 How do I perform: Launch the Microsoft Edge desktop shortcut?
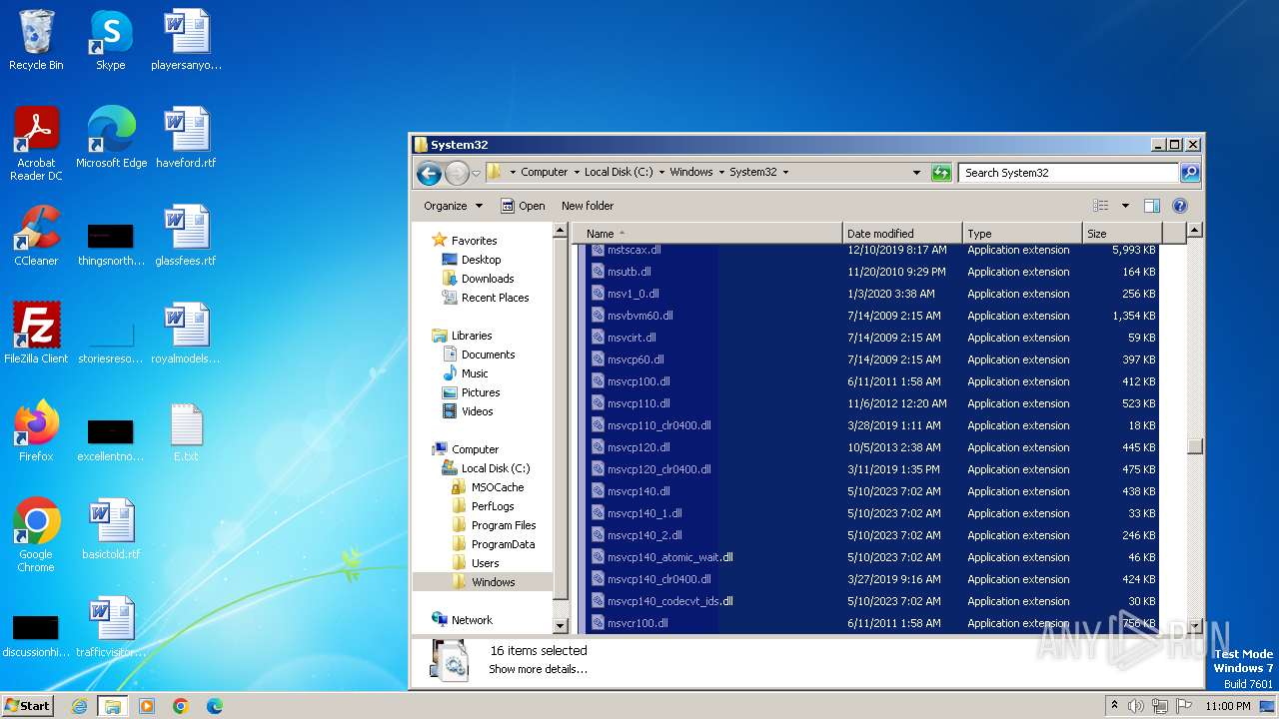111,138
